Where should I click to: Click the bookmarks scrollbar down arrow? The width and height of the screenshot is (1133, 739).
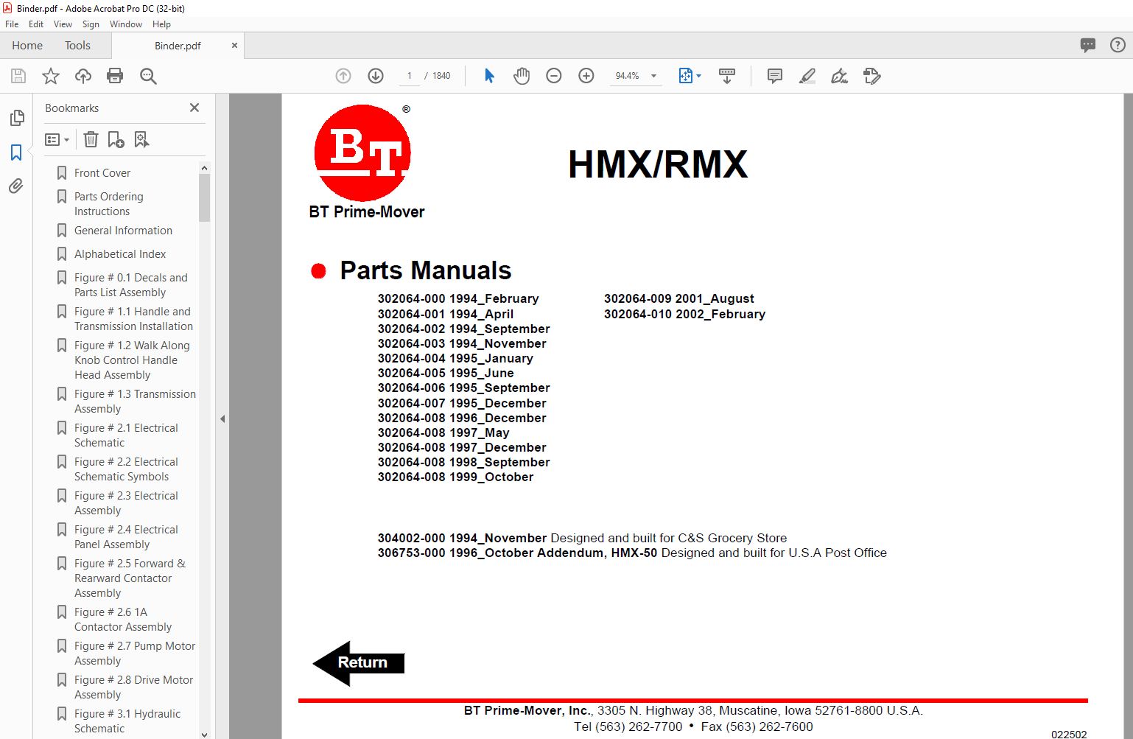(204, 734)
